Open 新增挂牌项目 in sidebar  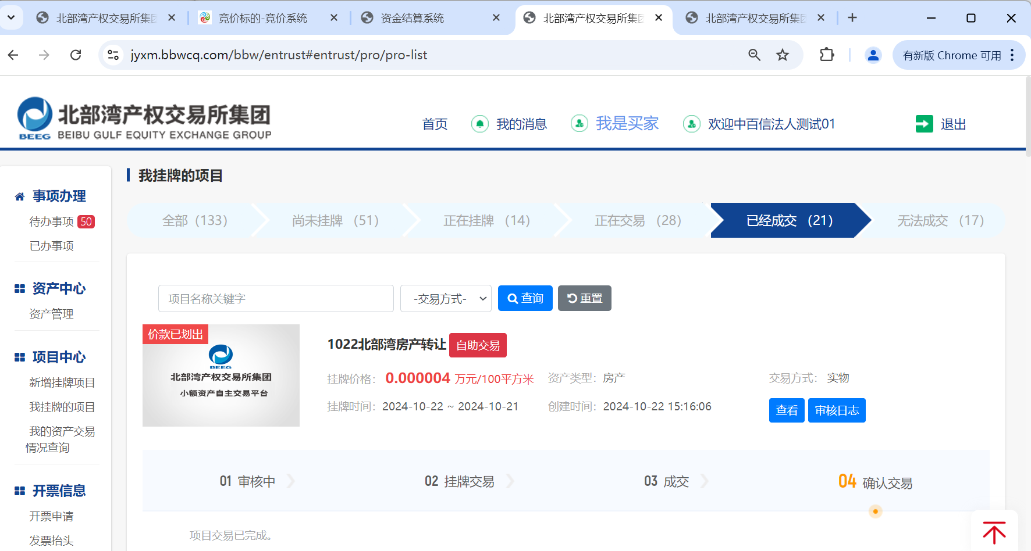(x=62, y=382)
